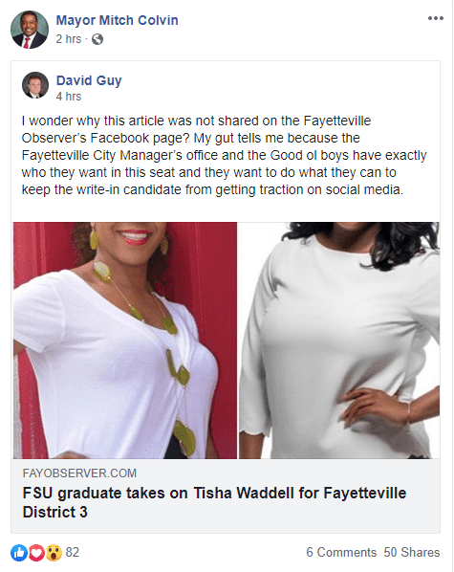Click the blue Like reaction icon

click(x=19, y=553)
